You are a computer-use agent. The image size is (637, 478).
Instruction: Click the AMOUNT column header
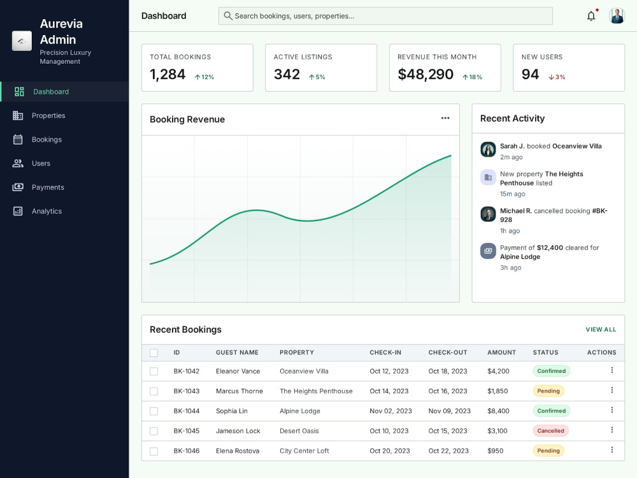[x=502, y=352]
